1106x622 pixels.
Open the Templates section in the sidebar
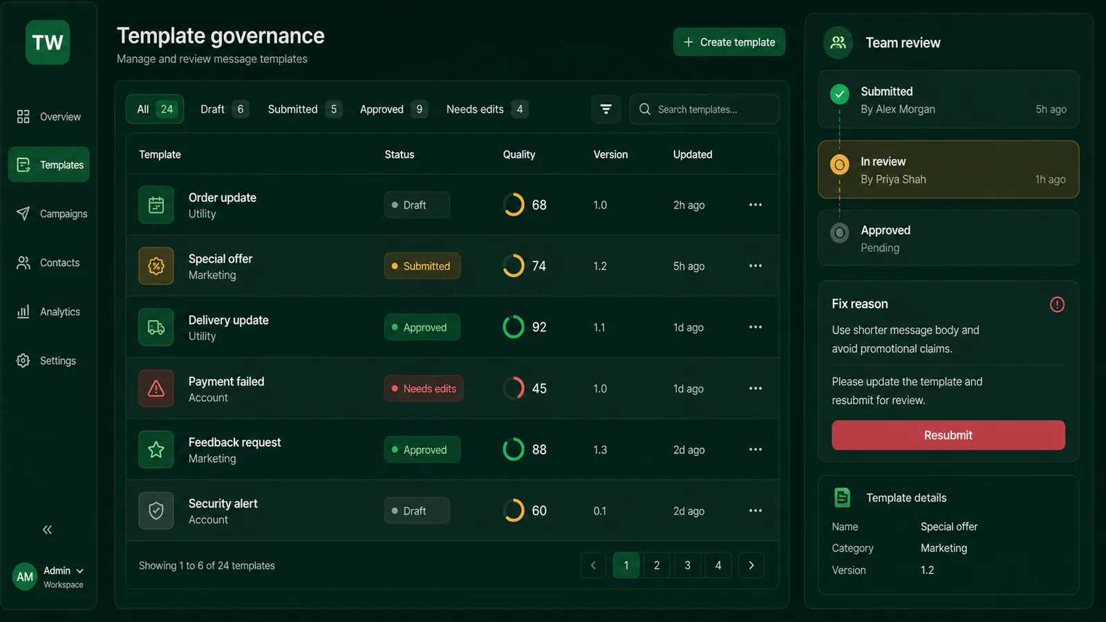[48, 164]
